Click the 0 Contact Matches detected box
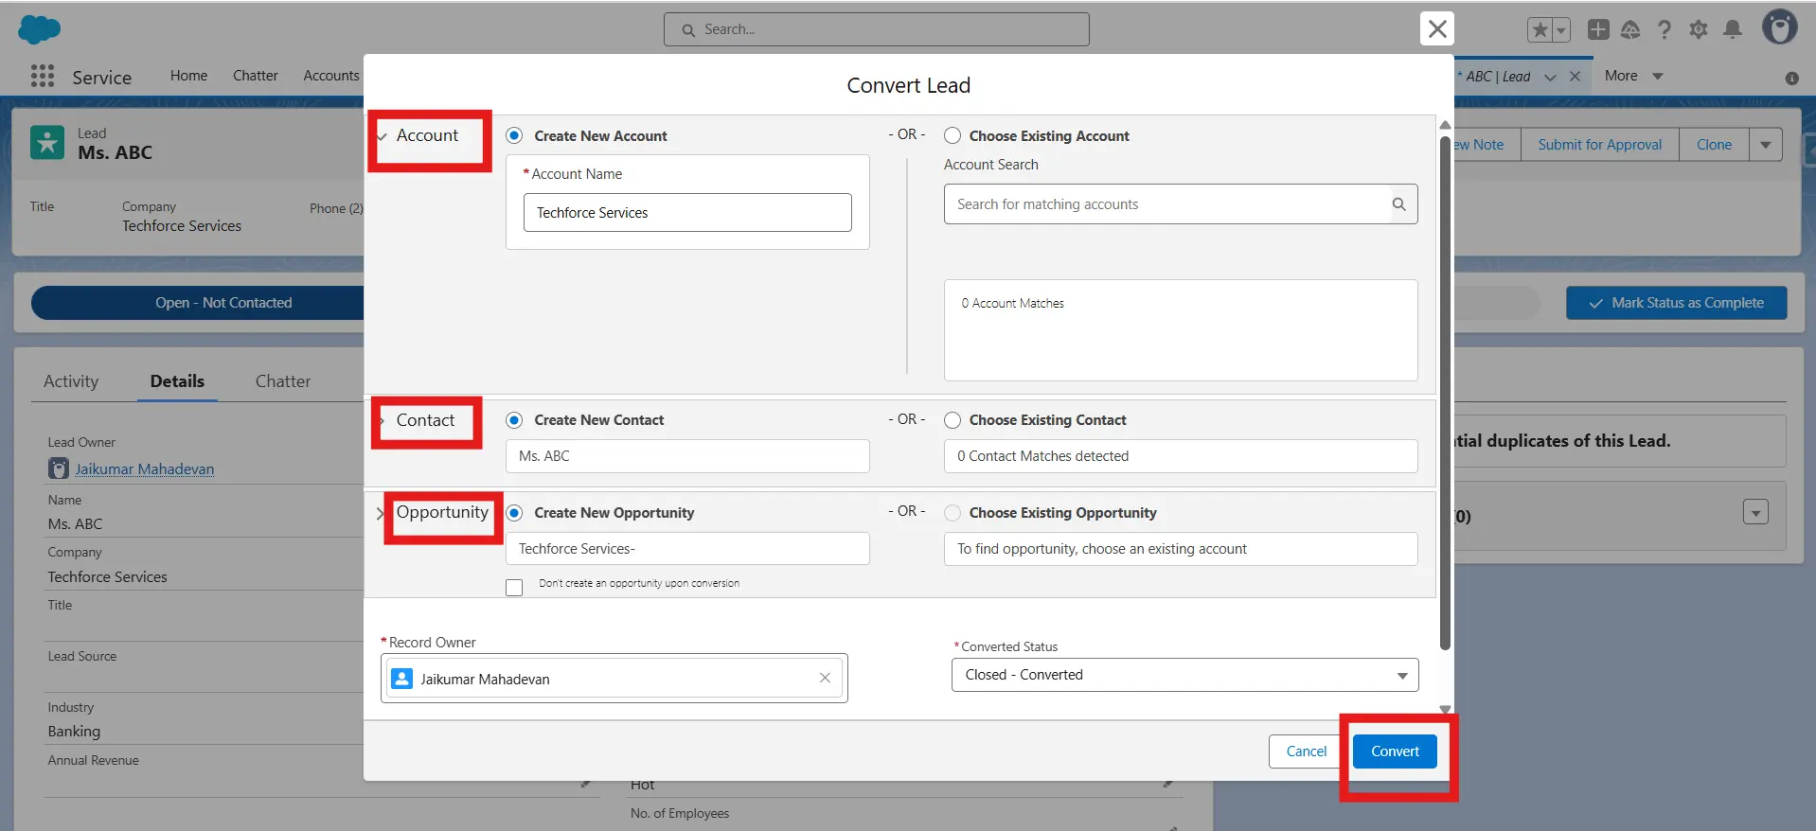Image resolution: width=1816 pixels, height=831 pixels. pos(1180,456)
